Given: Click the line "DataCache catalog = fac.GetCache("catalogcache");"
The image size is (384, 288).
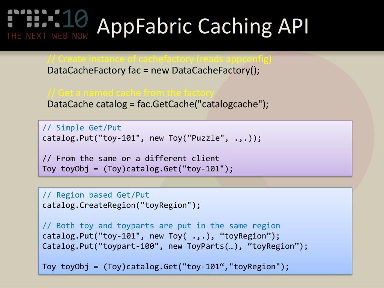Looking at the screenshot, I should tap(158, 104).
